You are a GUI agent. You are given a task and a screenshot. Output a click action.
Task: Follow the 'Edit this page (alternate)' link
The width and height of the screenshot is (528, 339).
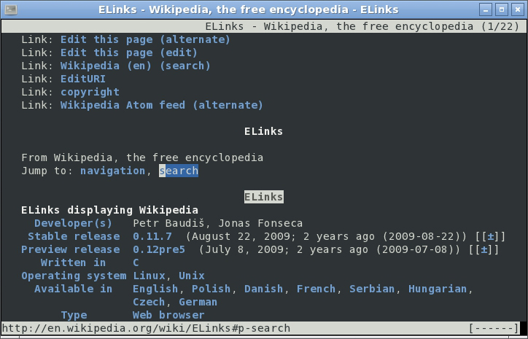coord(145,39)
